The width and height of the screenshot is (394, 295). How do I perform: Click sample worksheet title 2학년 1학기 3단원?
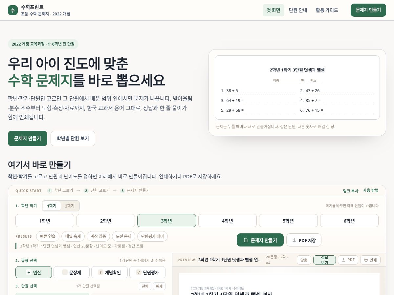pyautogui.click(x=297, y=70)
